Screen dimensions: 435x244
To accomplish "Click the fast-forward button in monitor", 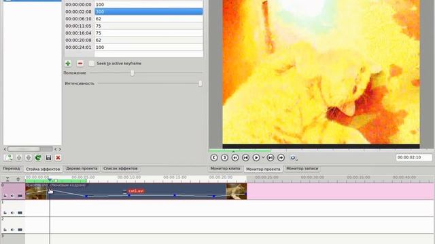I will (x=281, y=158).
